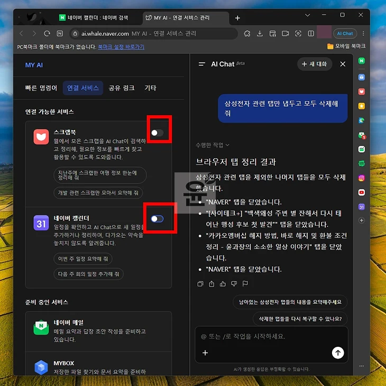386x386 pixels.
Task: Open the YouTube icon in sidebar
Action: (361, 192)
